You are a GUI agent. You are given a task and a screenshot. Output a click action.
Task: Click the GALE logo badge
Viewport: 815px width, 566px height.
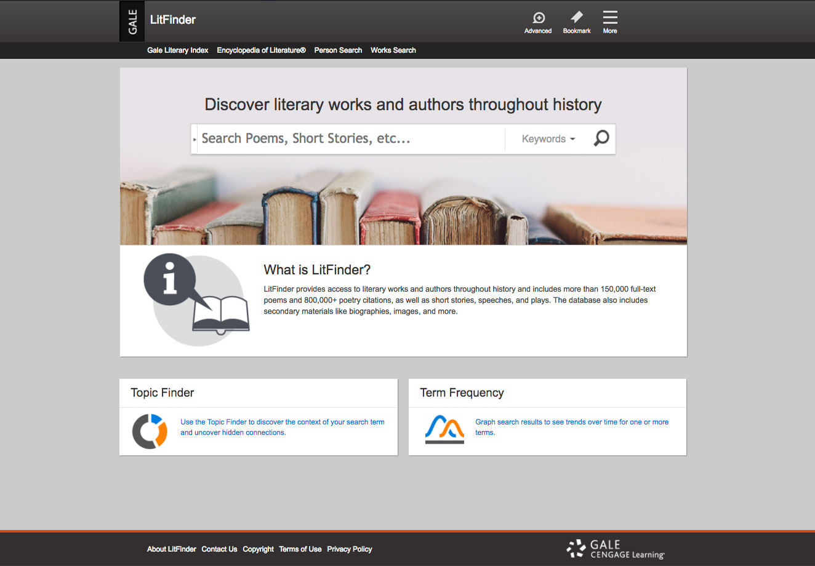click(132, 21)
